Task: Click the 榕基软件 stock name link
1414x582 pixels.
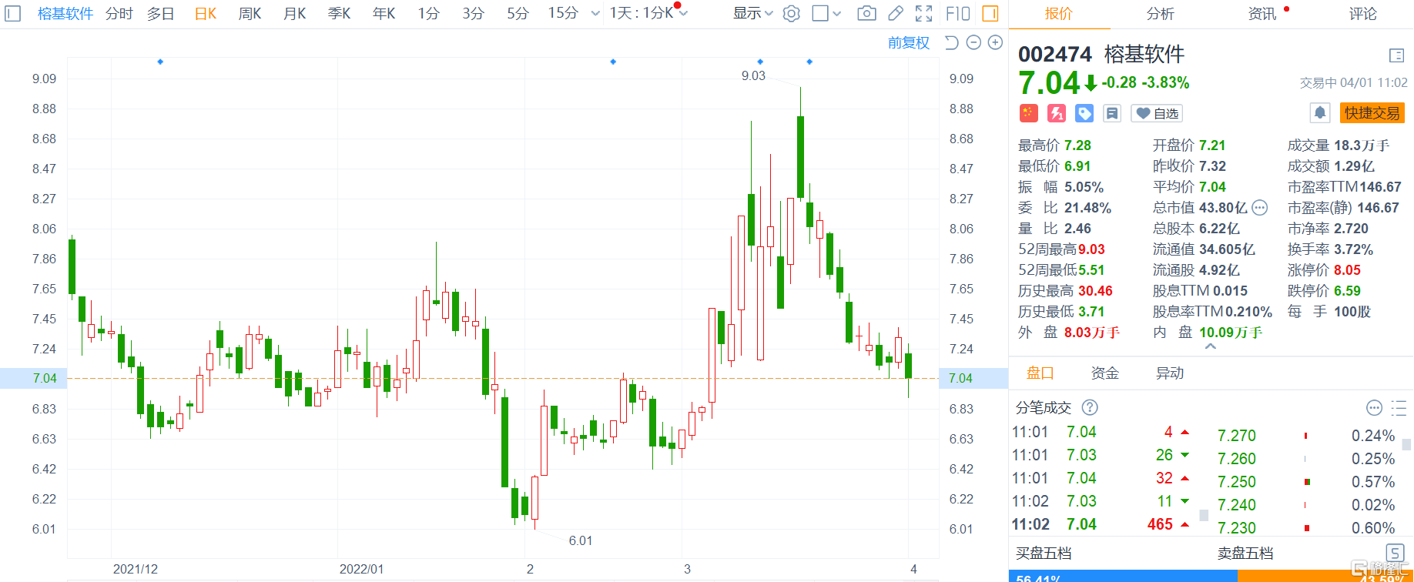Action: click(x=65, y=13)
